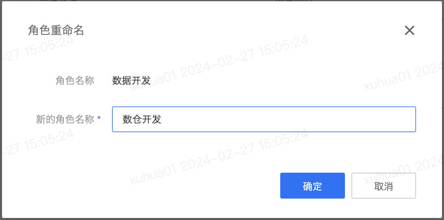Confirm rename with the 确定 button
The width and height of the screenshot is (444, 220).
click(x=312, y=186)
